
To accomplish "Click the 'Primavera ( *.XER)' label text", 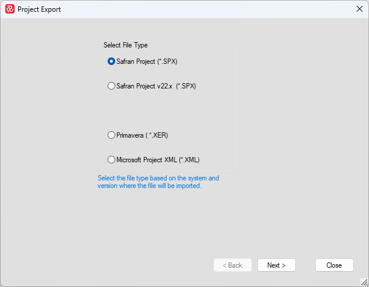I will coord(142,135).
